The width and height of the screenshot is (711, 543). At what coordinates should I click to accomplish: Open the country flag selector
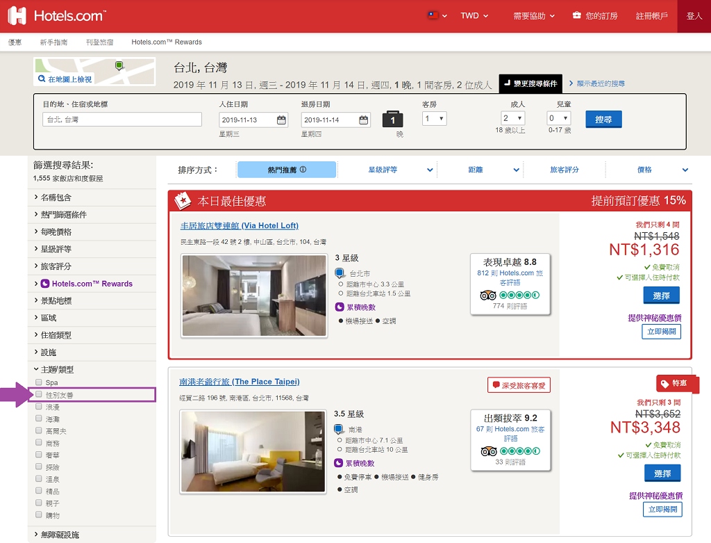tap(437, 15)
